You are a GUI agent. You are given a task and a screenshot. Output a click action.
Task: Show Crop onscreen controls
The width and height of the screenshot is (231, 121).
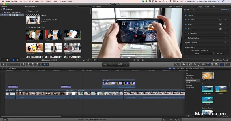click(220, 24)
